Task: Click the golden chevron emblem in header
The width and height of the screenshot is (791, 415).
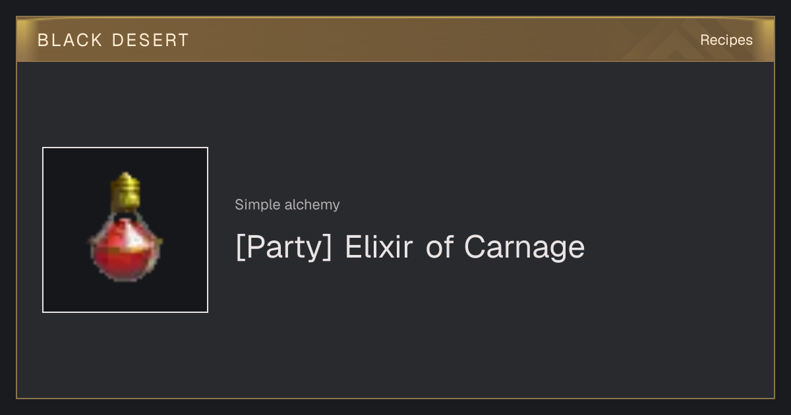Action: click(x=686, y=40)
